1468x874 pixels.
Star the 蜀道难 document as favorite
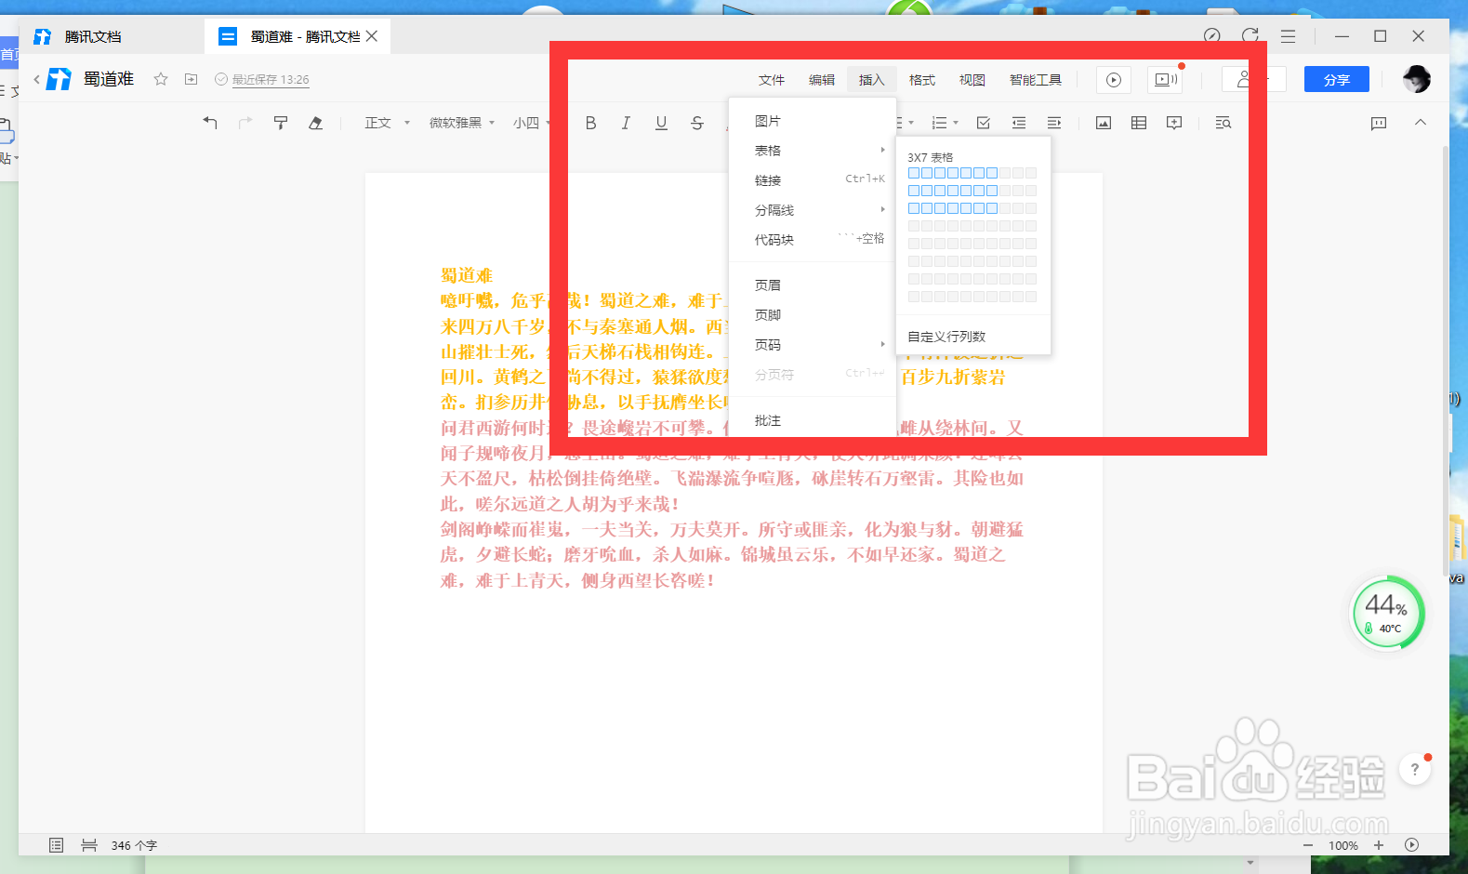(161, 79)
